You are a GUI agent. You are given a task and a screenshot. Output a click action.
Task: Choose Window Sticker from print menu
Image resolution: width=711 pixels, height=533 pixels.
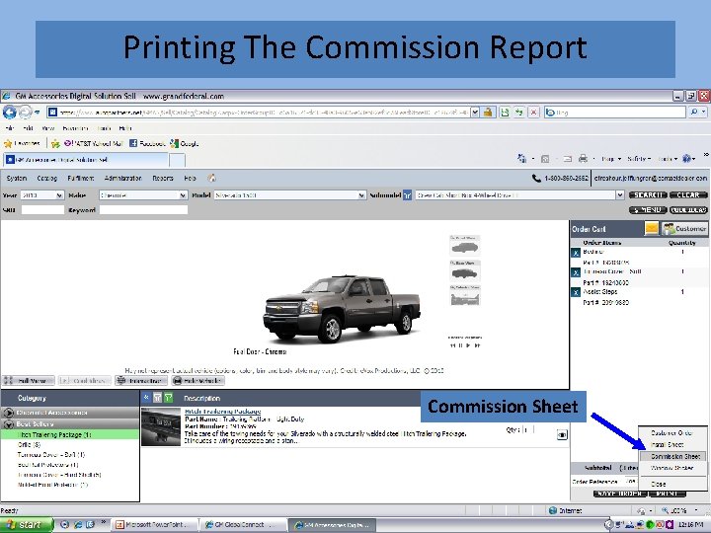pos(671,468)
